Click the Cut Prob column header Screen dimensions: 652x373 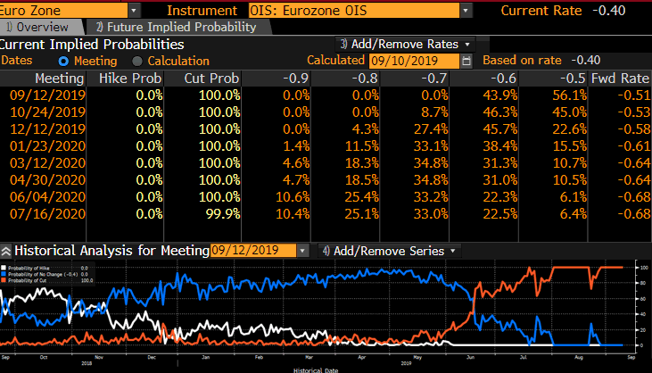(211, 79)
